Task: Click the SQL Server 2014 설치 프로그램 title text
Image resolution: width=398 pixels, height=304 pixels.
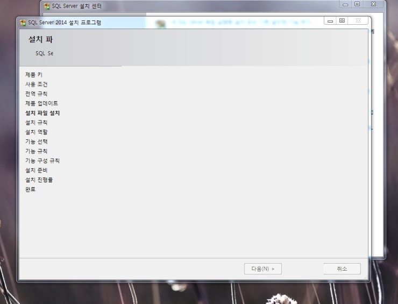Action: pyautogui.click(x=65, y=23)
